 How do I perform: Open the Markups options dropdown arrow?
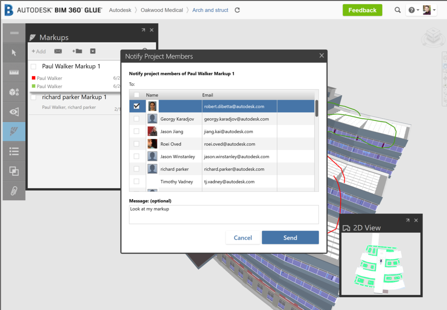tap(93, 51)
